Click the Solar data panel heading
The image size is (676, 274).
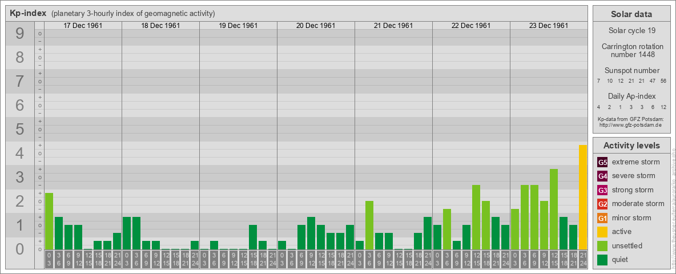631,14
